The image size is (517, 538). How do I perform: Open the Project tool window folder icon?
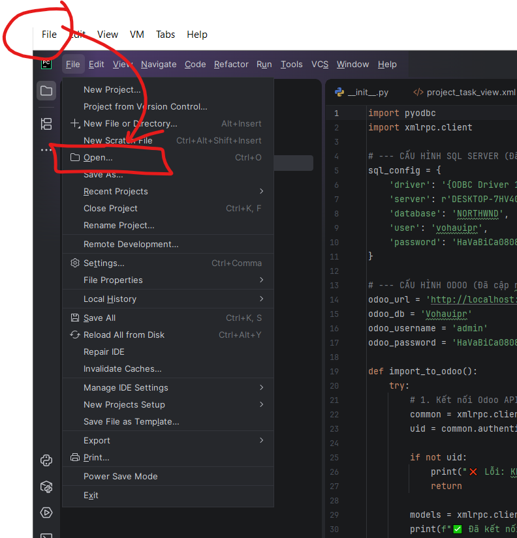coord(46,91)
